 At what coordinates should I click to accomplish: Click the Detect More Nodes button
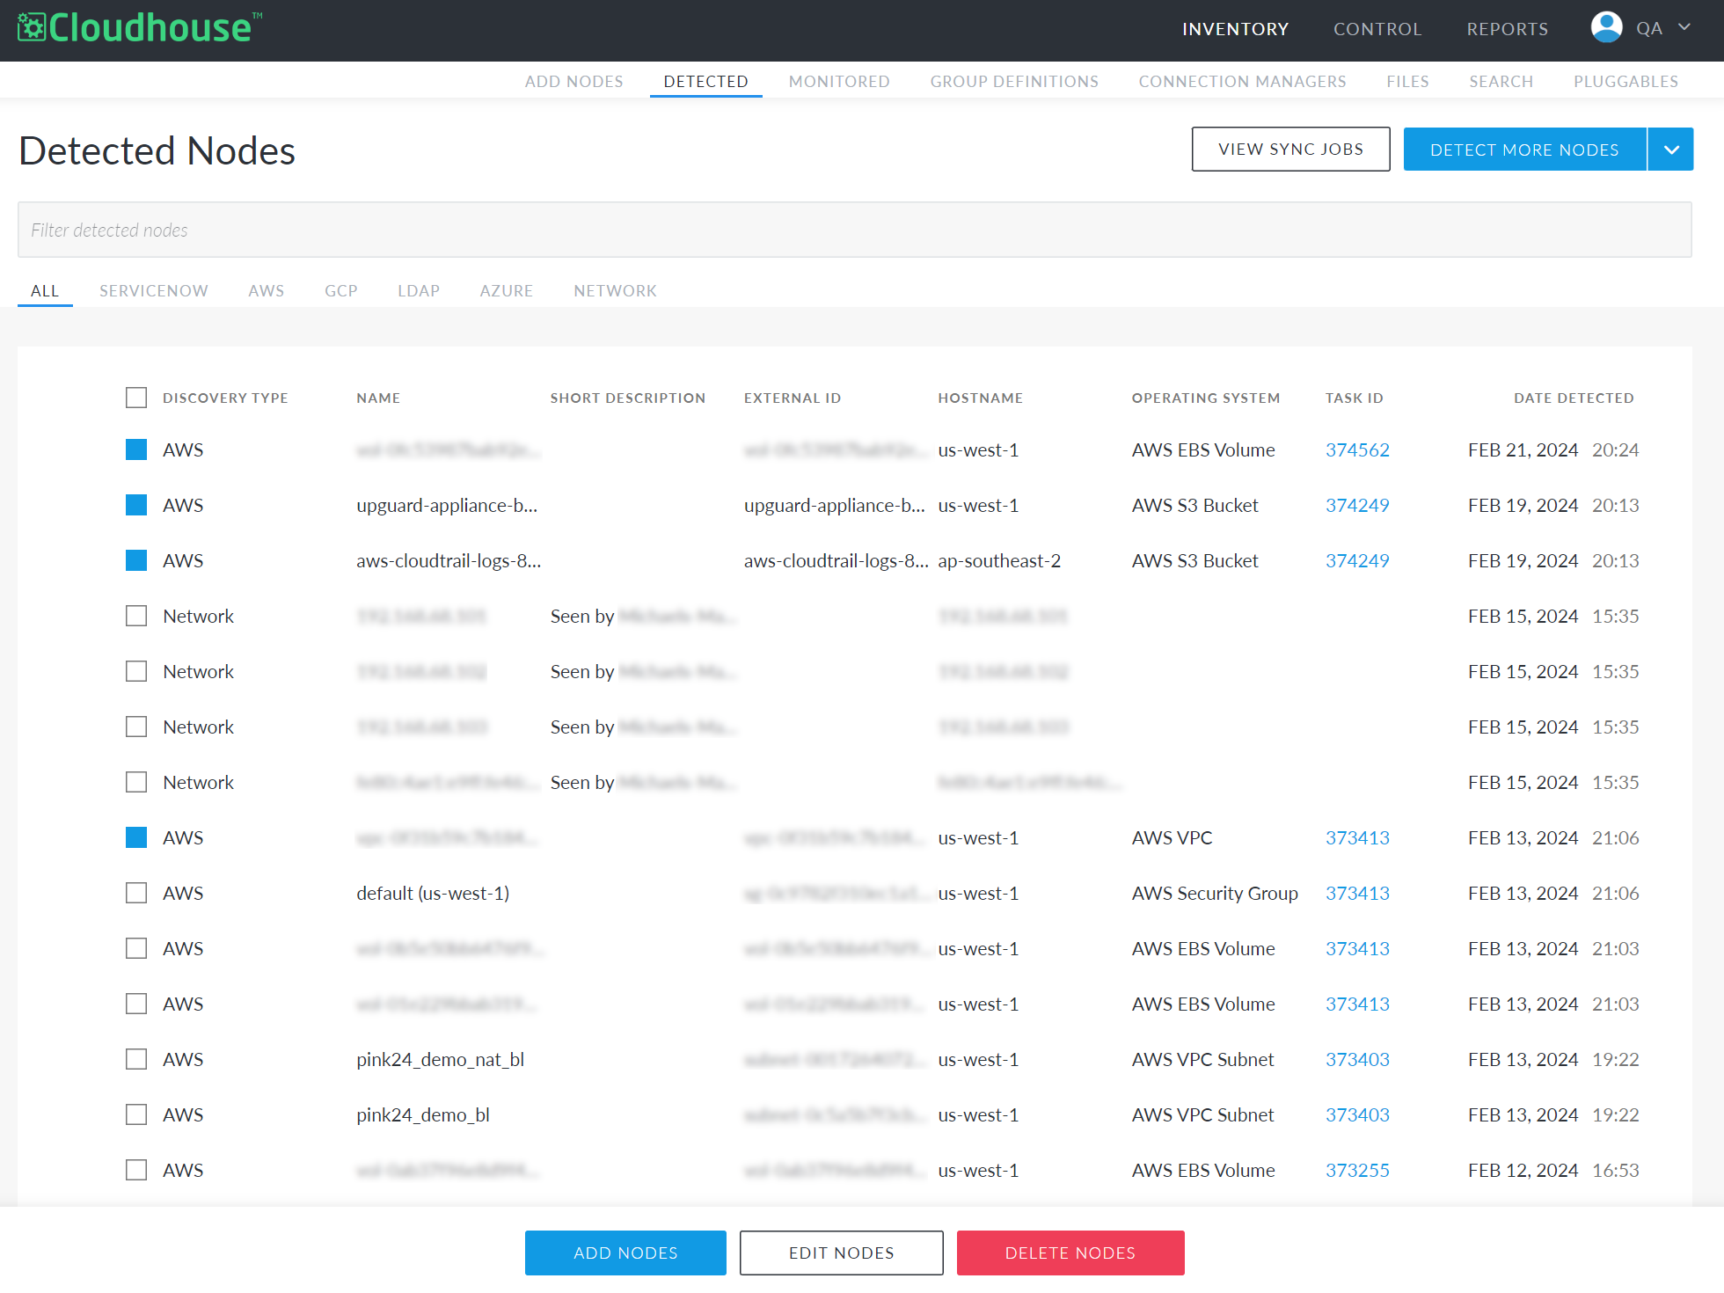pyautogui.click(x=1524, y=150)
